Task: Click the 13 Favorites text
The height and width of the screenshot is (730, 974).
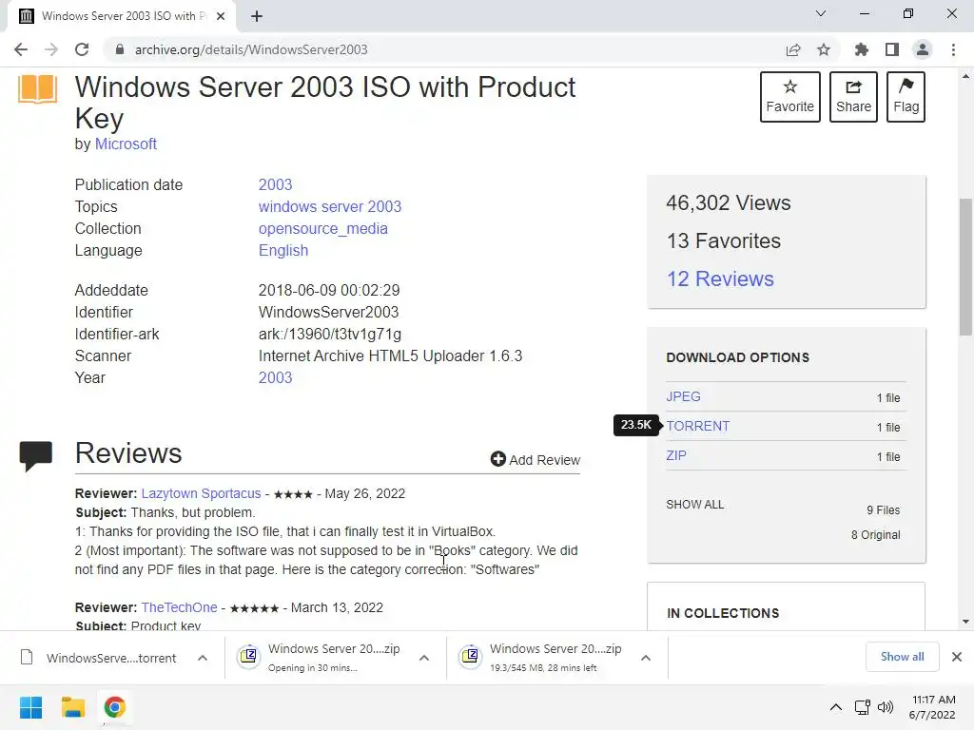Action: tap(724, 240)
